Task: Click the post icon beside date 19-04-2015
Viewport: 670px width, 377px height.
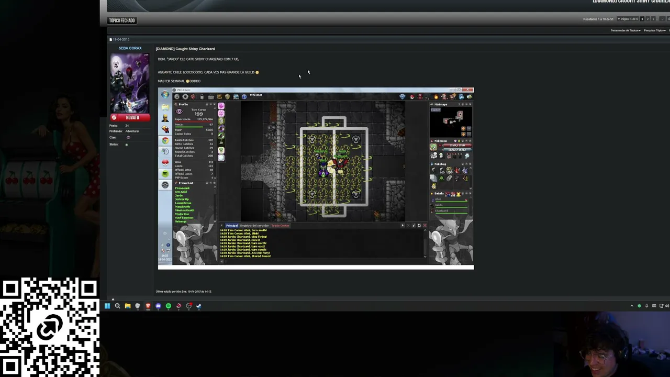Action: [x=110, y=39]
